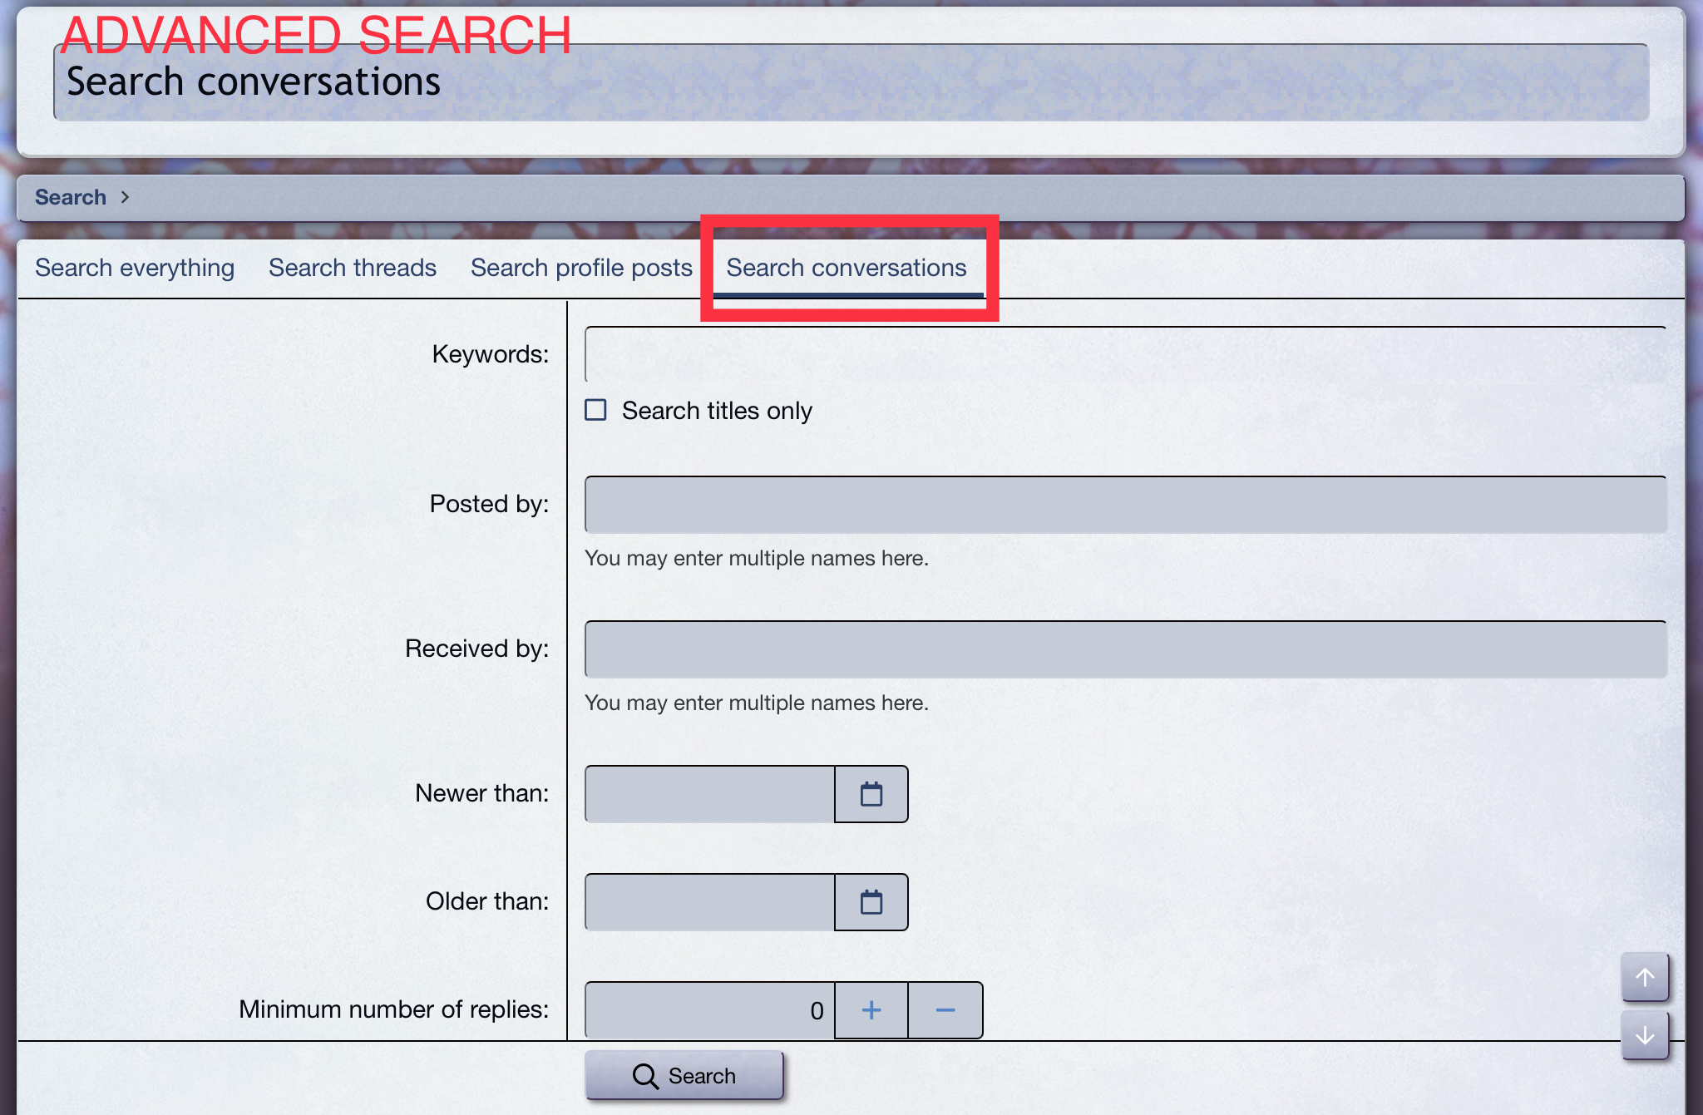The width and height of the screenshot is (1703, 1115).
Task: Click into the Posted by field
Action: coord(1125,504)
